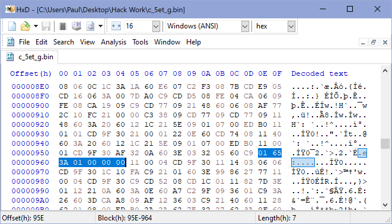This screenshot has width=392, height=224.
Task: Open a file using the folder icon
Action: (26, 26)
